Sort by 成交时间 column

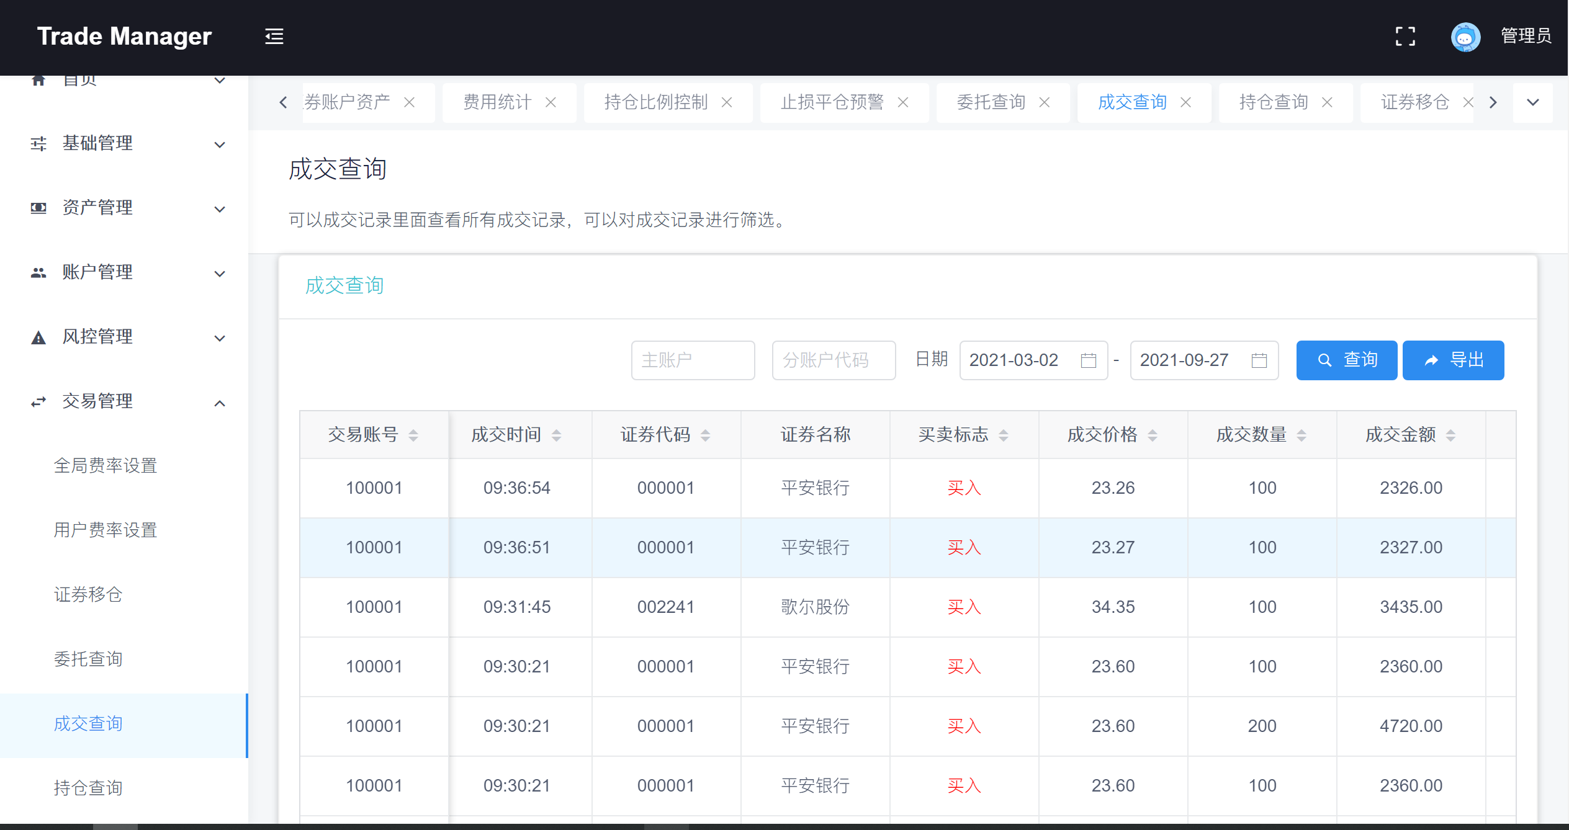click(556, 435)
